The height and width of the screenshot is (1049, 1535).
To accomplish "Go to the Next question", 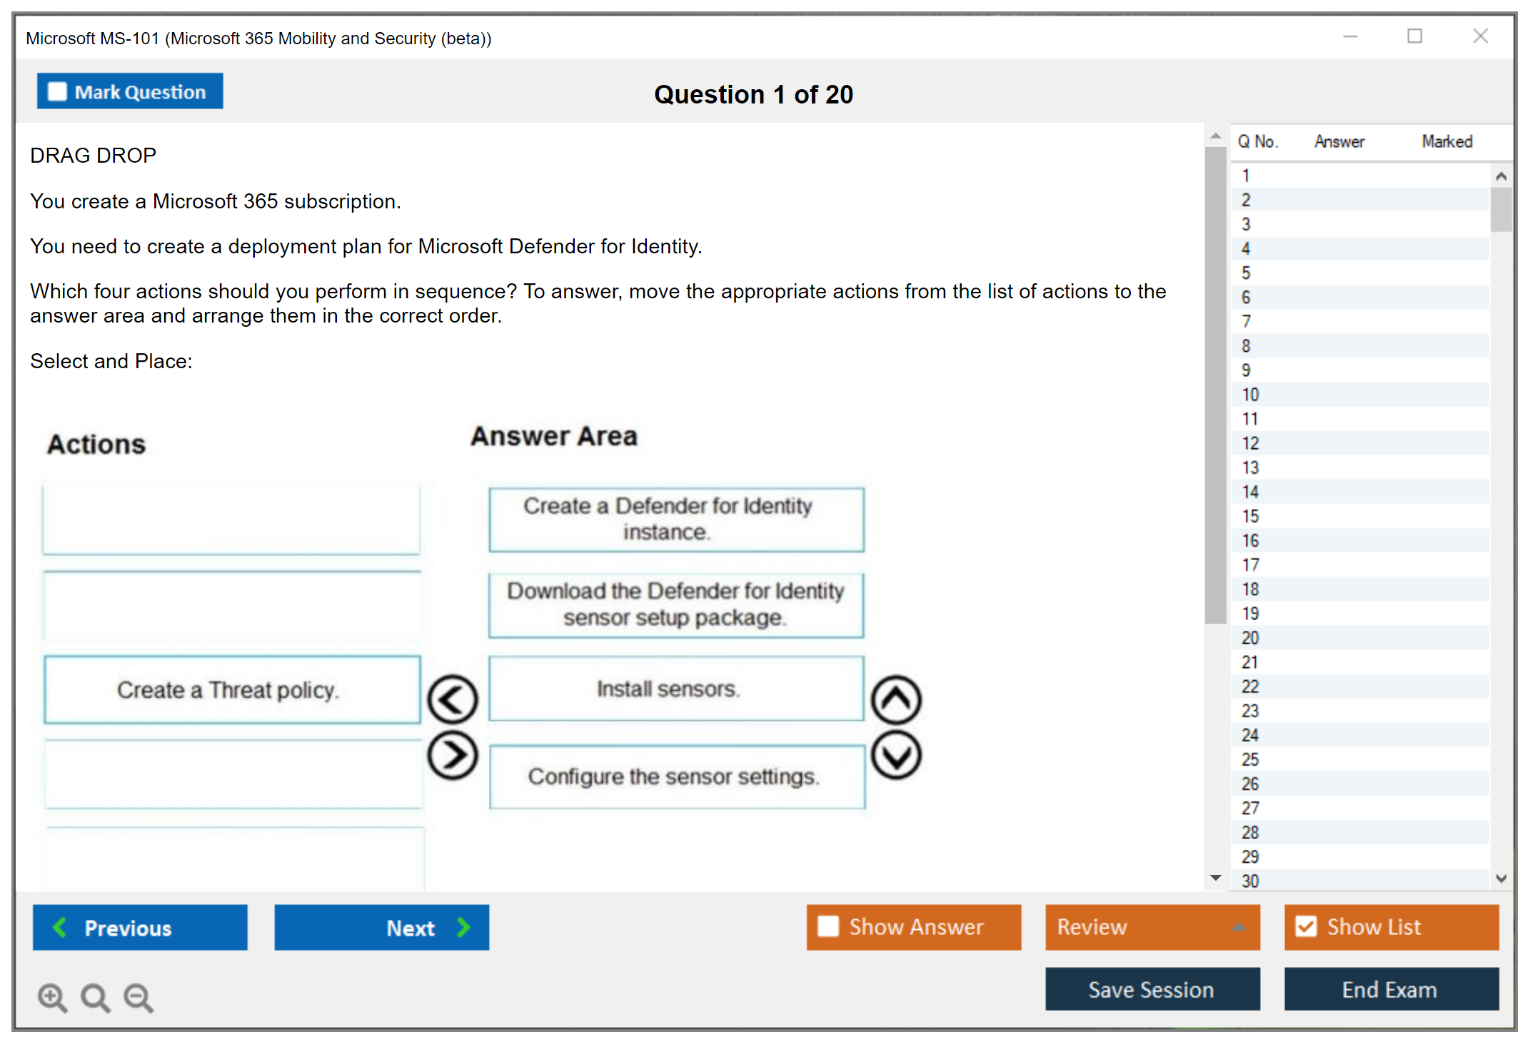I will [x=382, y=928].
